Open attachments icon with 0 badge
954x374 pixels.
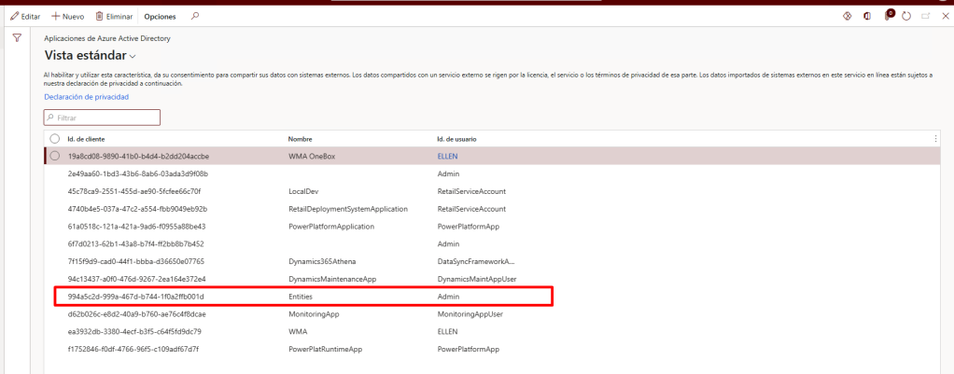pos(888,16)
